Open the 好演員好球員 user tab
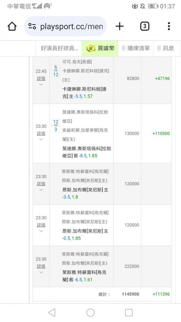 click(x=59, y=48)
